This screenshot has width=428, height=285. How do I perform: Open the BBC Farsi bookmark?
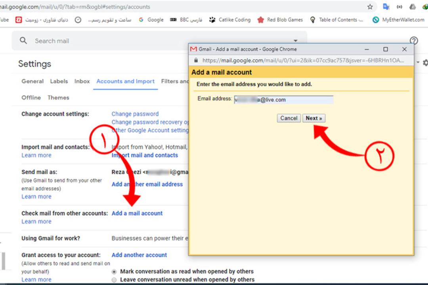[186, 20]
